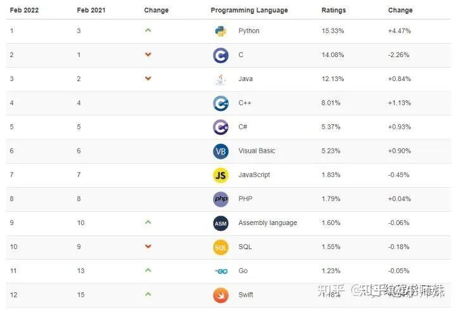This screenshot has height=310, width=456.
Task: Click the C language logo icon
Action: coord(220,55)
